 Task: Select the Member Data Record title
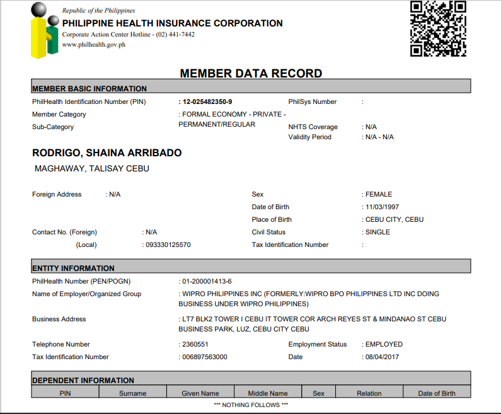click(x=251, y=73)
